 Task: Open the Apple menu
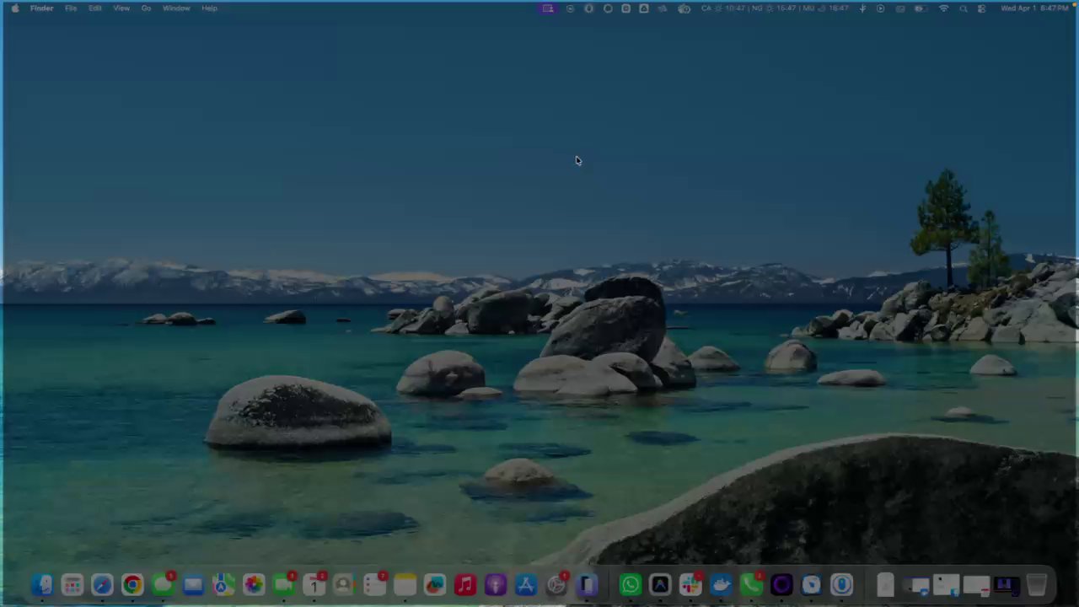click(14, 8)
